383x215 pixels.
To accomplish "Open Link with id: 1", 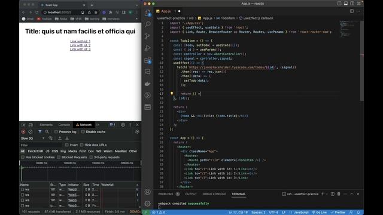I will (80, 41).
